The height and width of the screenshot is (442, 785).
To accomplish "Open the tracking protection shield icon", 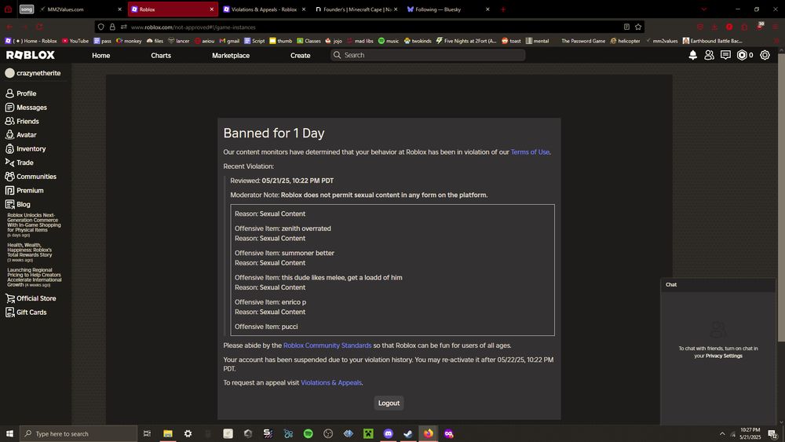I will coord(101,27).
